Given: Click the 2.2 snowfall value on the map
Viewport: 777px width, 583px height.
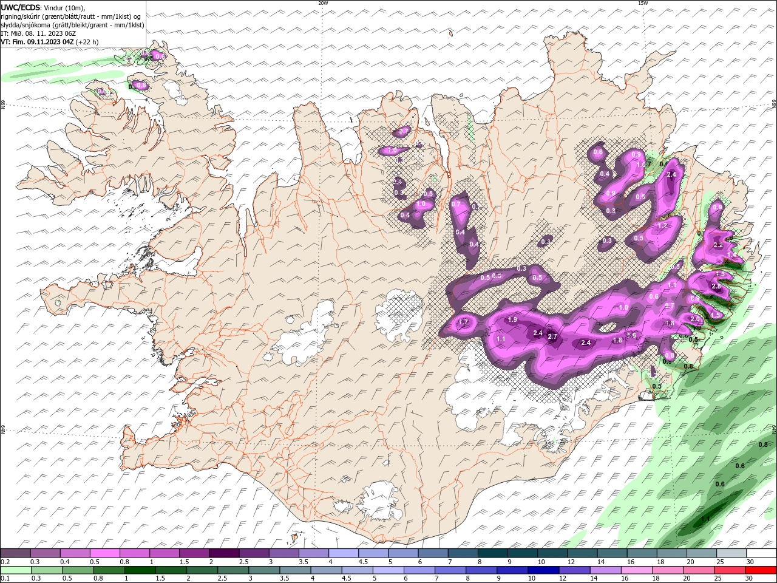Looking at the screenshot, I should (718, 245).
